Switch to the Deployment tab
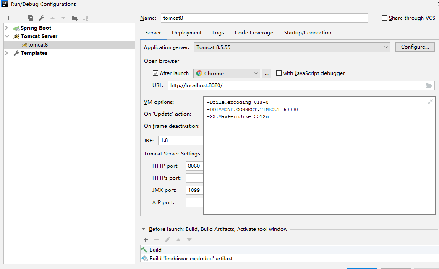This screenshot has height=269, width=439. [186, 32]
